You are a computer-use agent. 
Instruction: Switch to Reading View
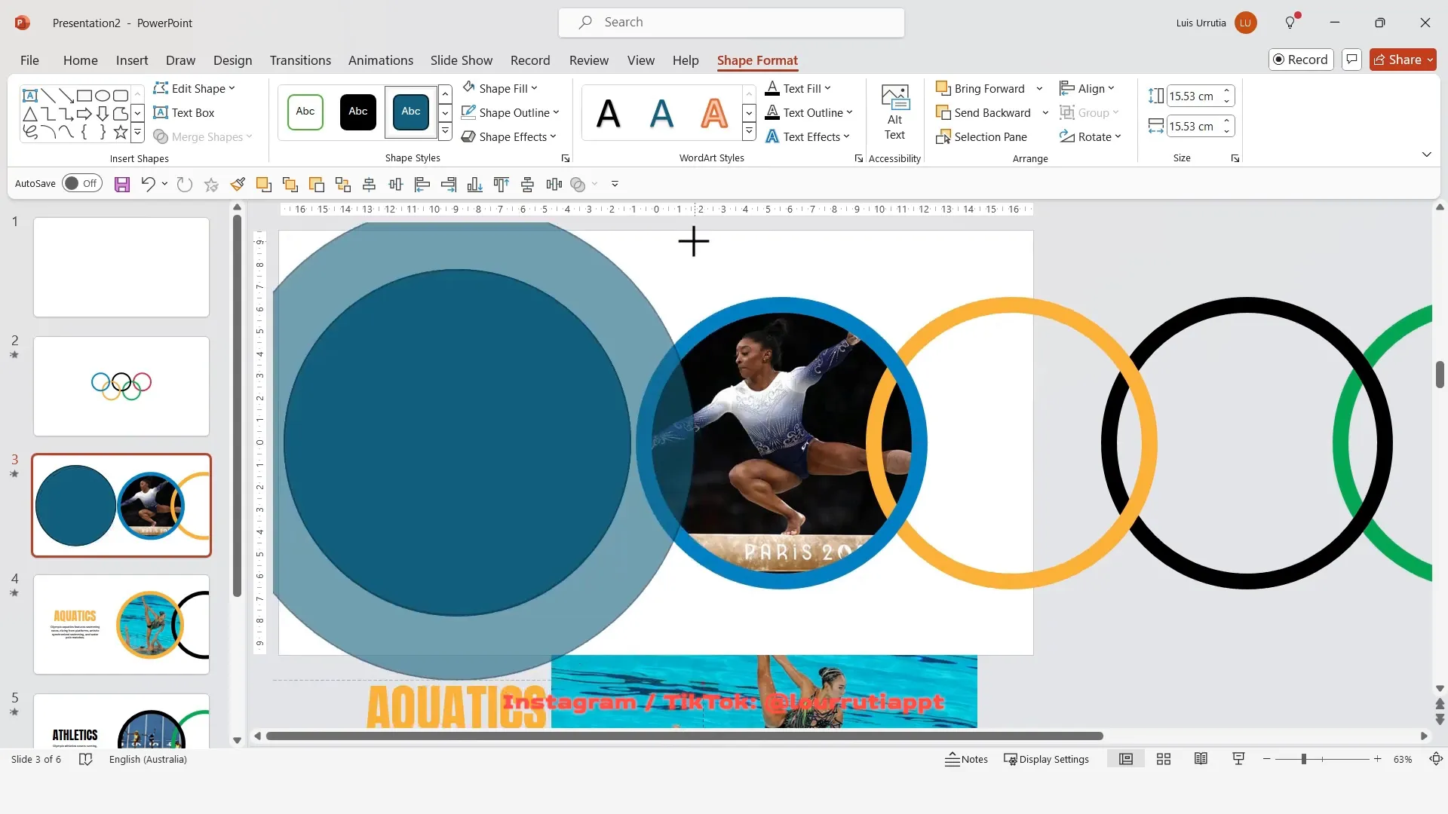coord(1201,759)
